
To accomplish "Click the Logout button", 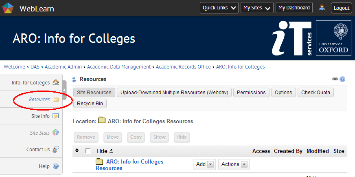I will (x=341, y=8).
